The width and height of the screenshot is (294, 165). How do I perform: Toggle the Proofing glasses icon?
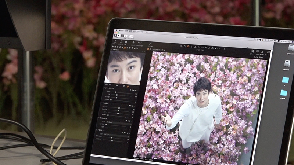click(269, 52)
